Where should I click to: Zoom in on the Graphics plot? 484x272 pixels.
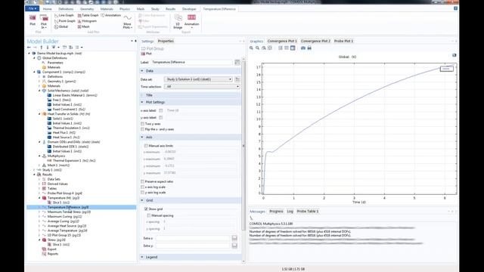click(x=251, y=48)
